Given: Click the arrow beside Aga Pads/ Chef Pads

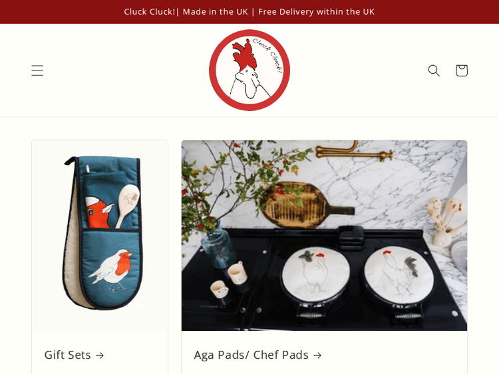Looking at the screenshot, I should point(317,355).
